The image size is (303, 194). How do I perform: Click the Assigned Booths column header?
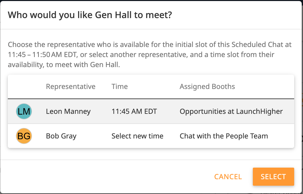tap(207, 87)
